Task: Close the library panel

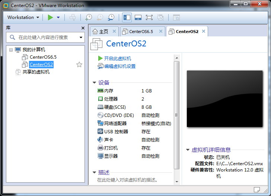Action: point(83,28)
